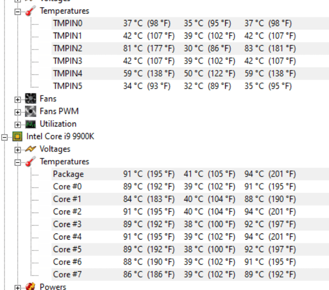Click TMPIN2 max value 83 °C (181 °F)
329x290 pixels.
coord(270,48)
